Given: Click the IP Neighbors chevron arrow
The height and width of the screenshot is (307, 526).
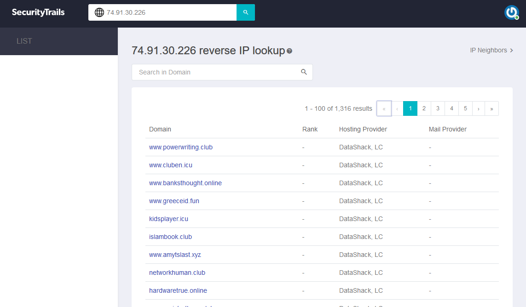Looking at the screenshot, I should pos(512,50).
